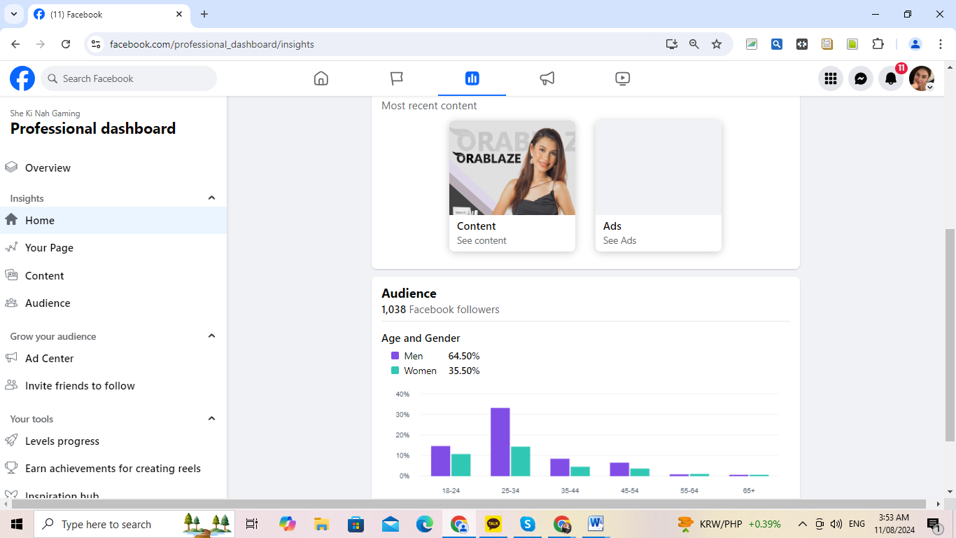Click the Orablaze content thumbnail
The width and height of the screenshot is (956, 538).
click(512, 167)
